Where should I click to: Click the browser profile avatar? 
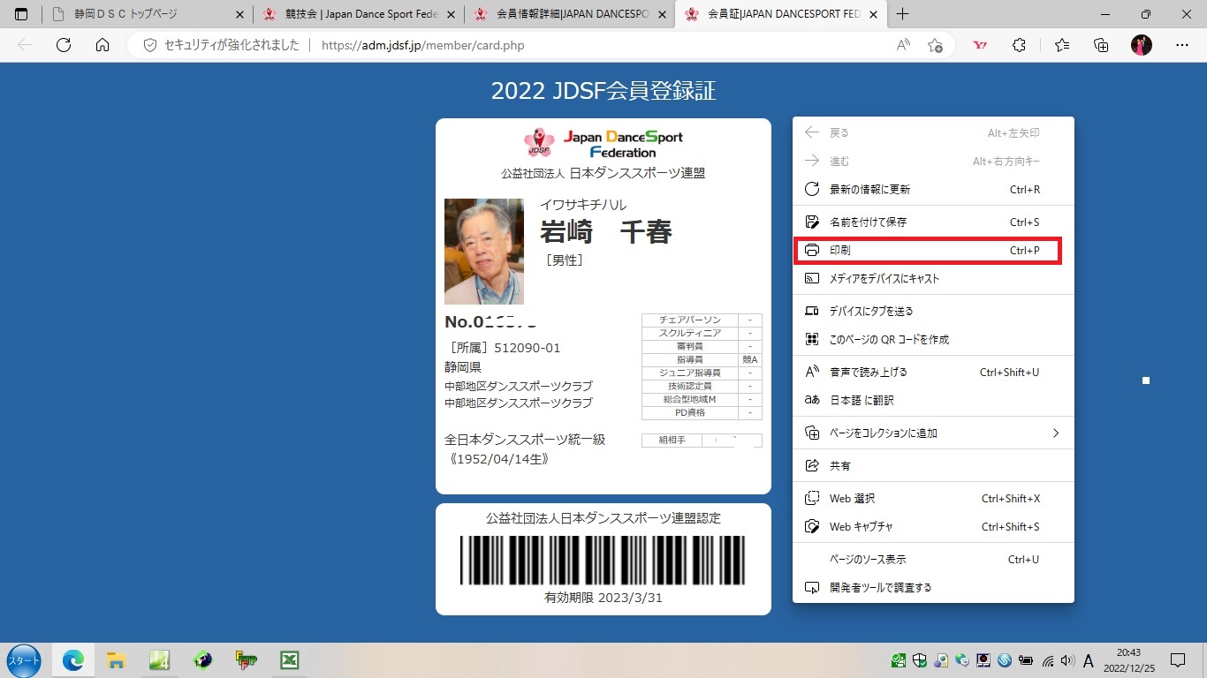(1142, 45)
